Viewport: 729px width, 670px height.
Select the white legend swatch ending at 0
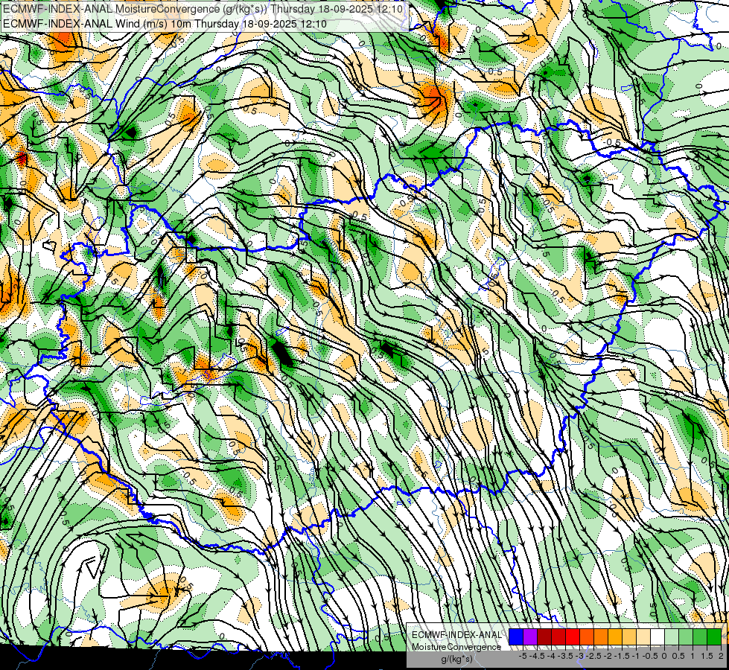pyautogui.click(x=658, y=637)
